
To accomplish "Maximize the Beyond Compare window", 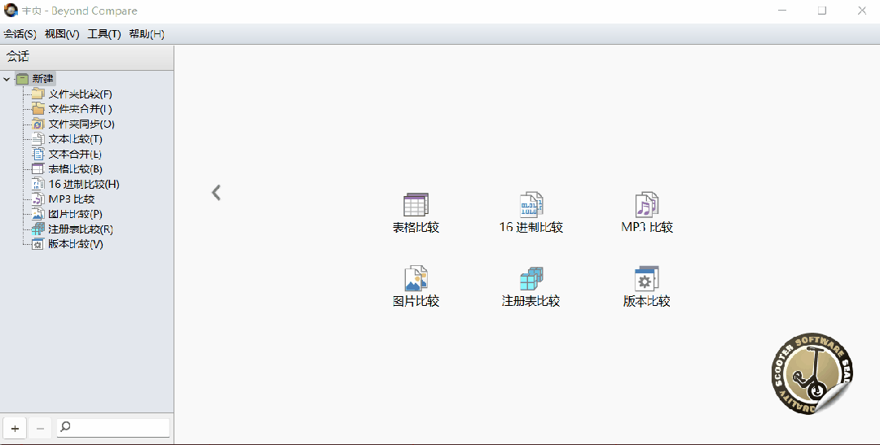I will pos(821,10).
